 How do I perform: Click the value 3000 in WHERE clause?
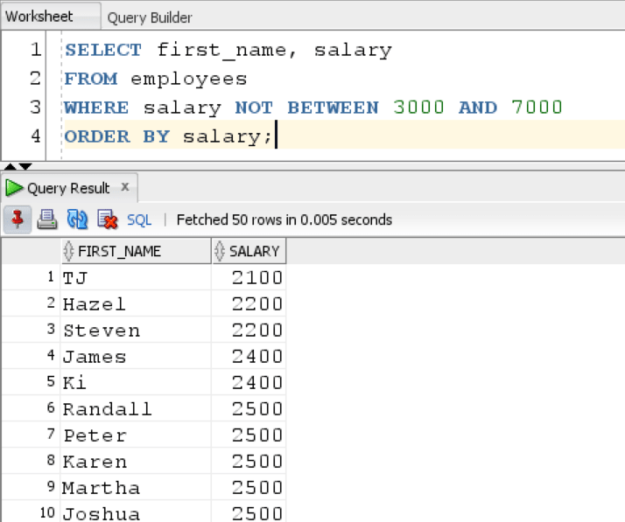pos(418,107)
